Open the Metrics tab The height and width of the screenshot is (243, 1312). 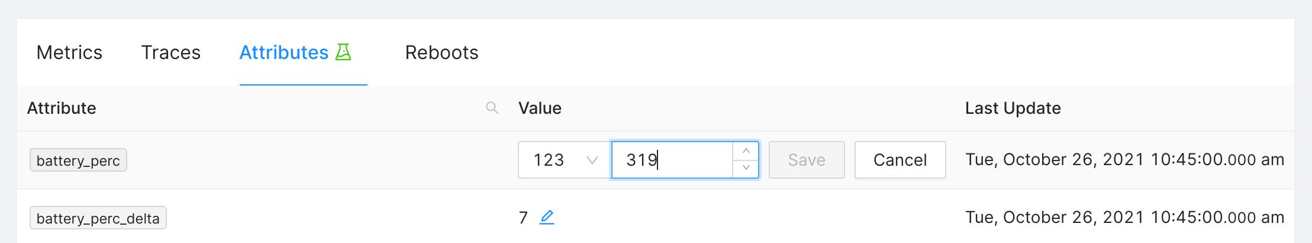click(69, 52)
